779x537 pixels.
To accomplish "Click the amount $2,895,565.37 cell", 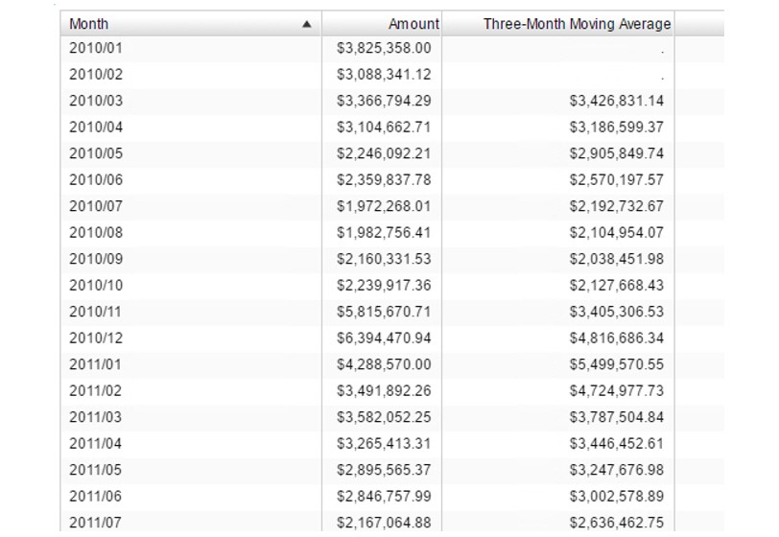I will [x=384, y=470].
